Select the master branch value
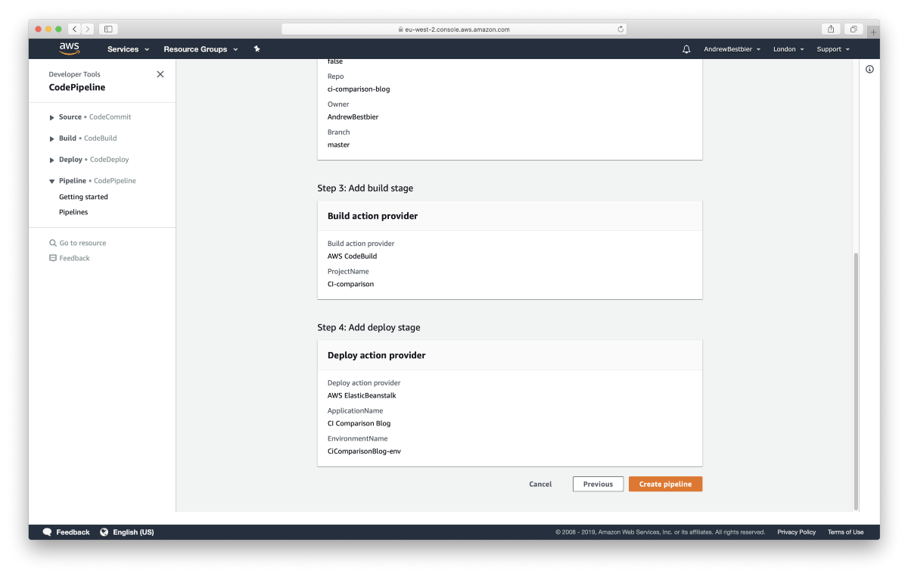 tap(338, 145)
